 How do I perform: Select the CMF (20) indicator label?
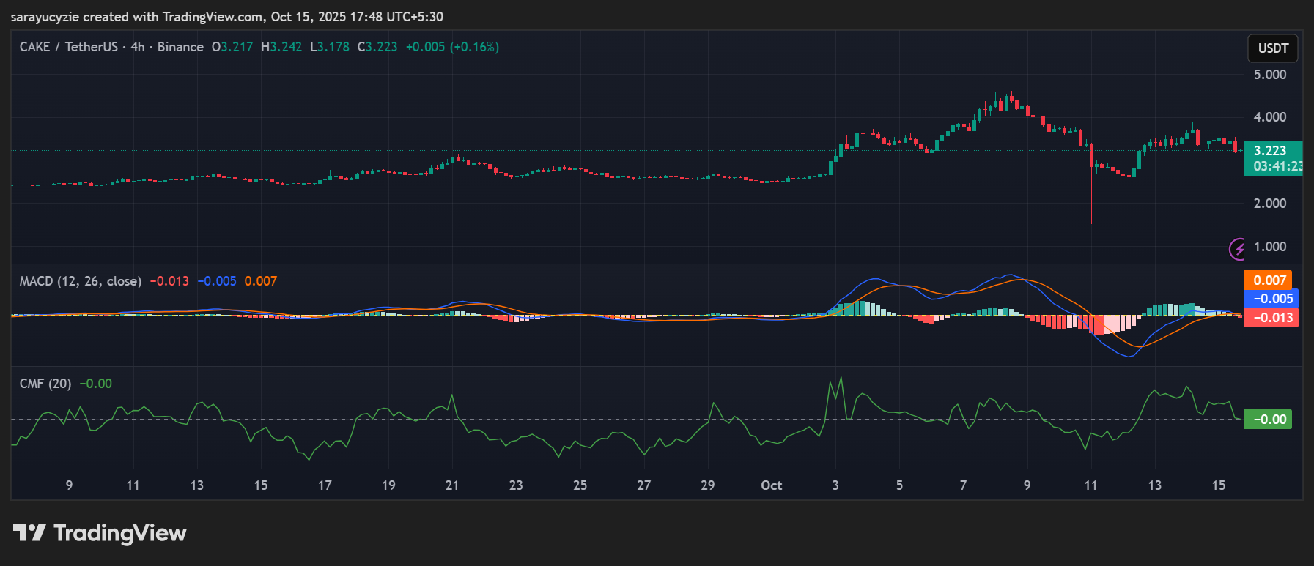[45, 384]
